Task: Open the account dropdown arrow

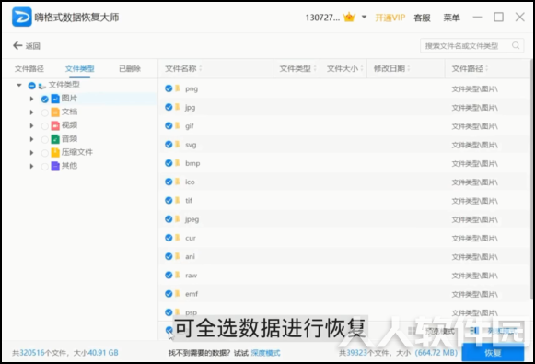Action: [364, 17]
